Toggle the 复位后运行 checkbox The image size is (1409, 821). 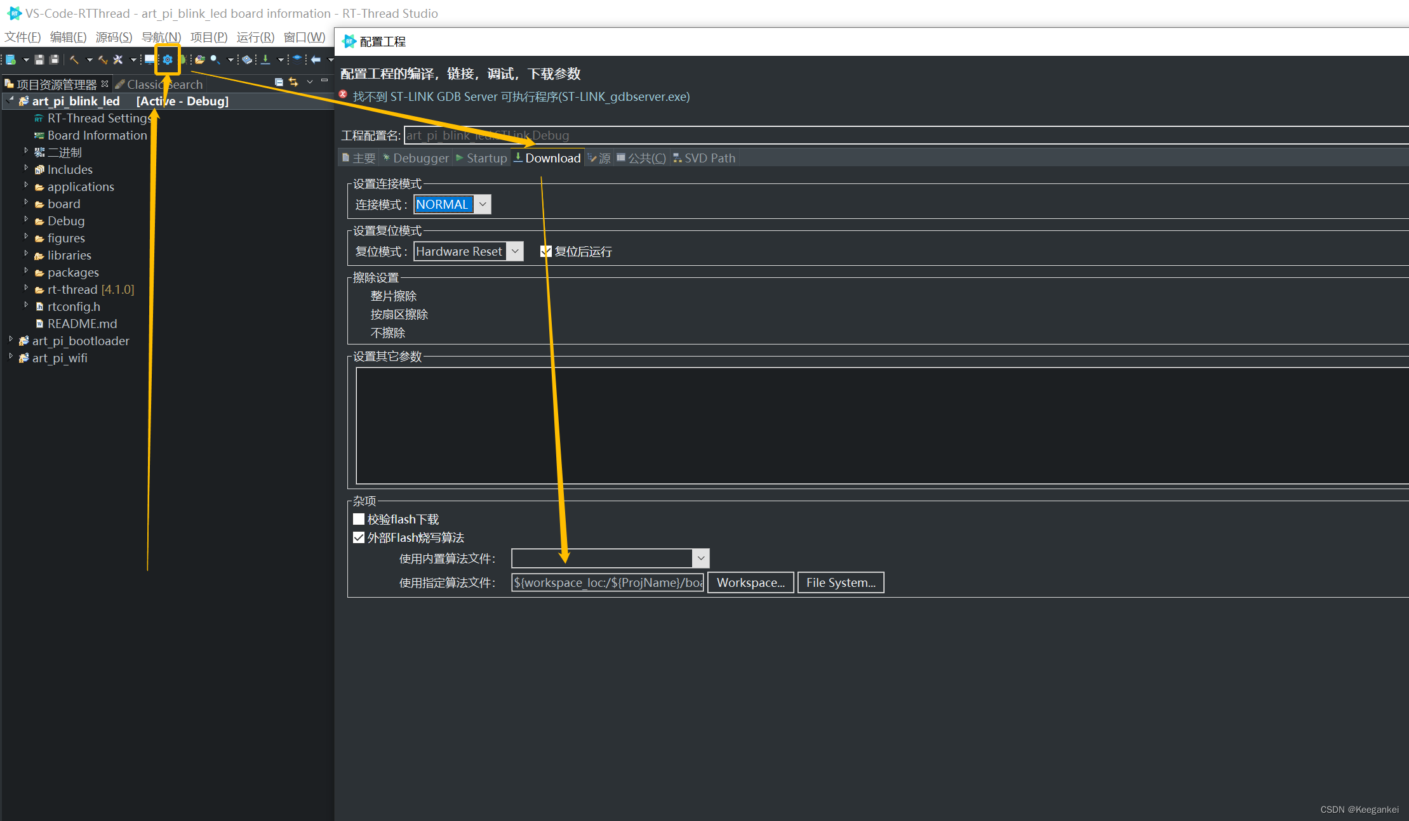tap(545, 251)
